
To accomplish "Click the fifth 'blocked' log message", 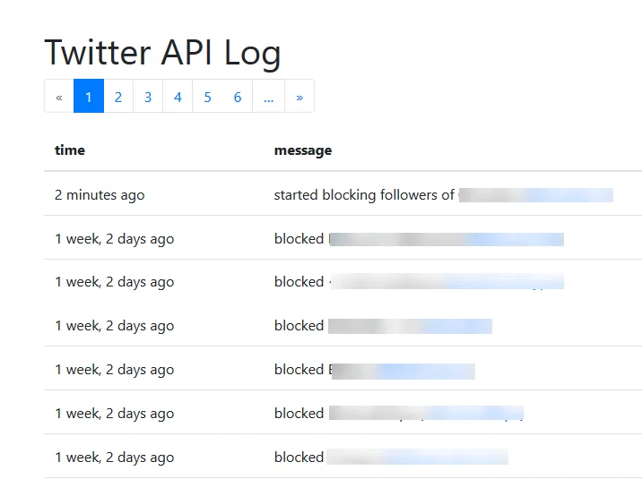I will [299, 414].
